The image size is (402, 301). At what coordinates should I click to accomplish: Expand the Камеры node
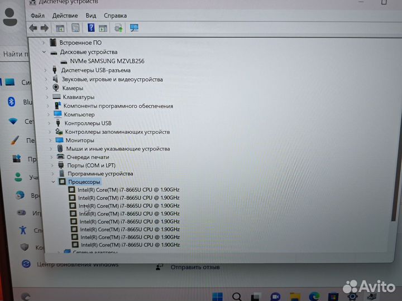(x=47, y=88)
